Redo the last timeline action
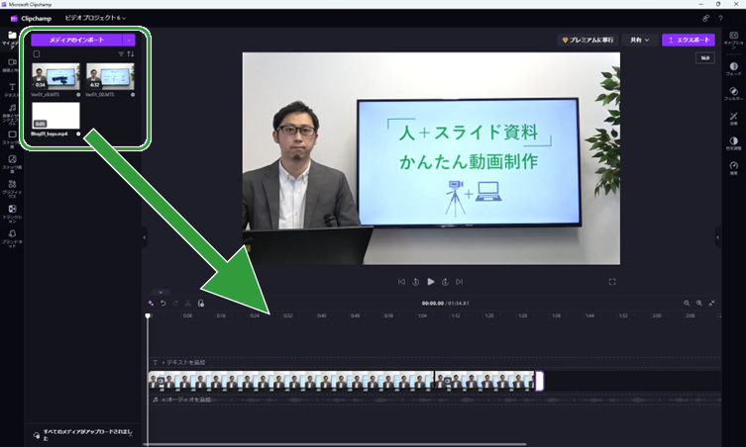 175,303
